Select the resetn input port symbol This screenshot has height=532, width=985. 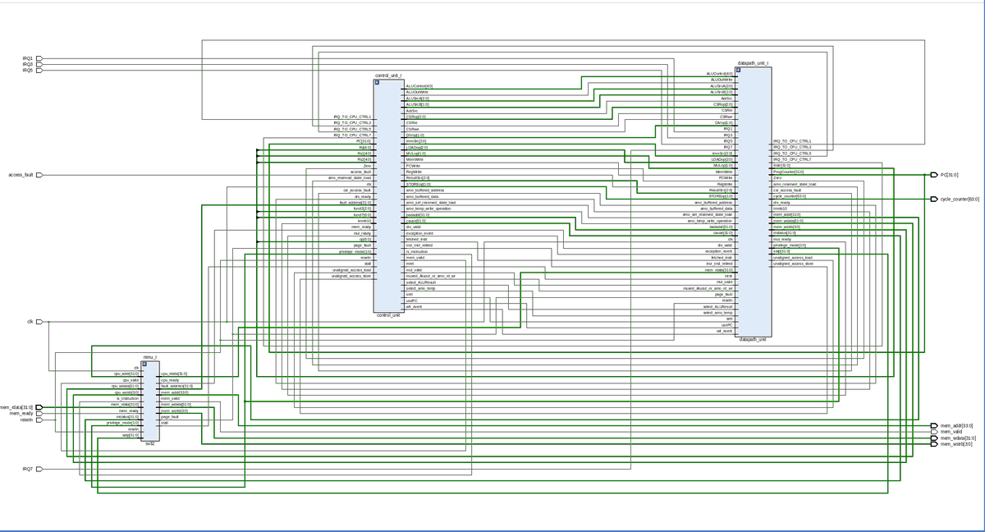click(39, 420)
